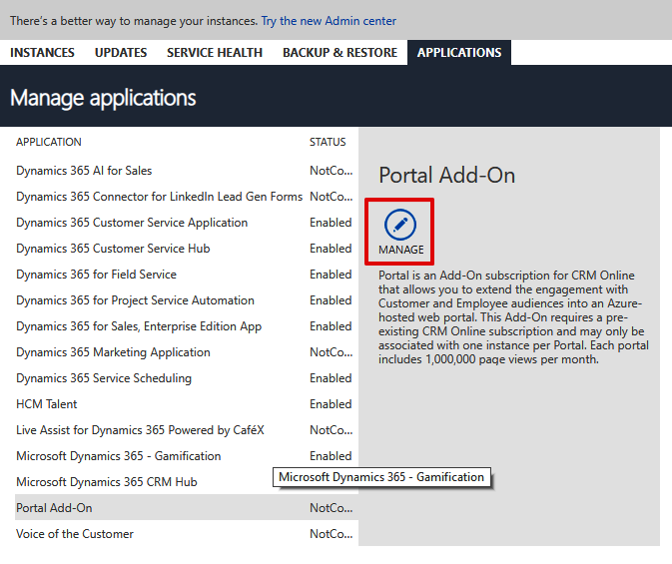Click the APPLICATION column header

49,142
